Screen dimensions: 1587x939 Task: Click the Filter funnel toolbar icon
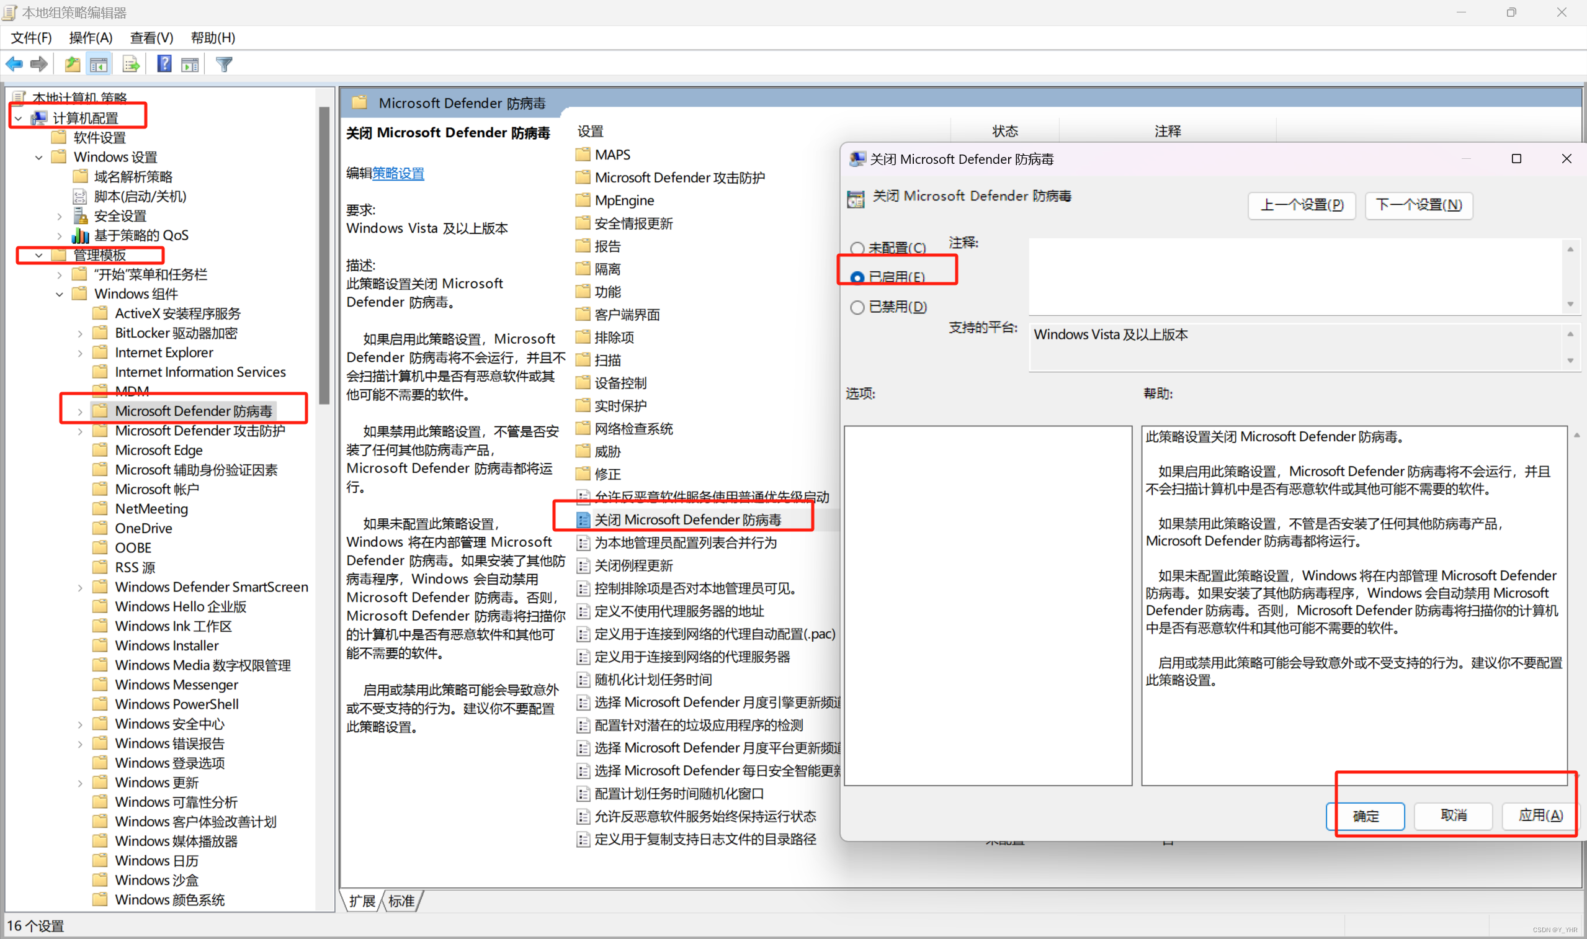point(224,64)
